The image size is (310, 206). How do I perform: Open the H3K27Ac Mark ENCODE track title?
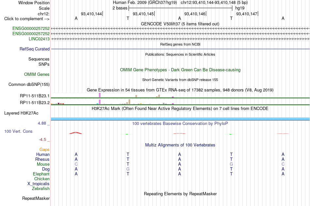point(180,109)
